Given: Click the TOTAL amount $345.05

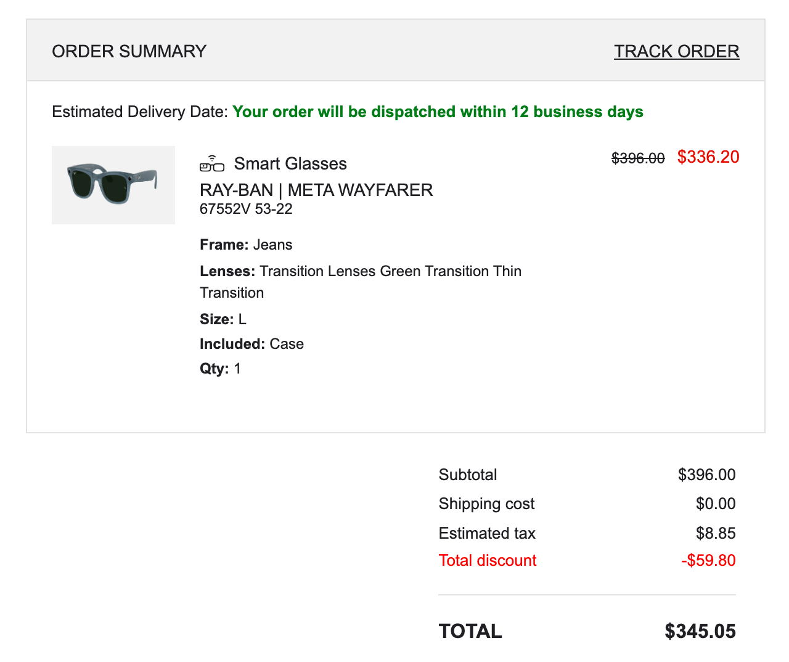Looking at the screenshot, I should 700,631.
